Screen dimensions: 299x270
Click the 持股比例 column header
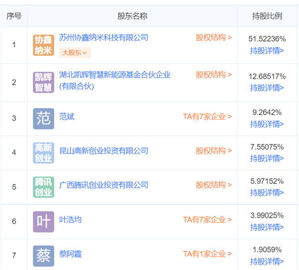click(267, 16)
